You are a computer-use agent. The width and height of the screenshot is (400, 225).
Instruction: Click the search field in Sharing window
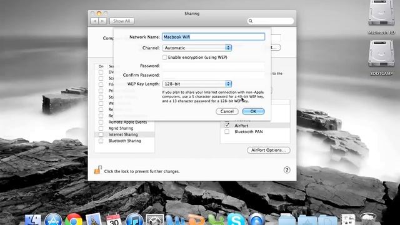[271, 21]
